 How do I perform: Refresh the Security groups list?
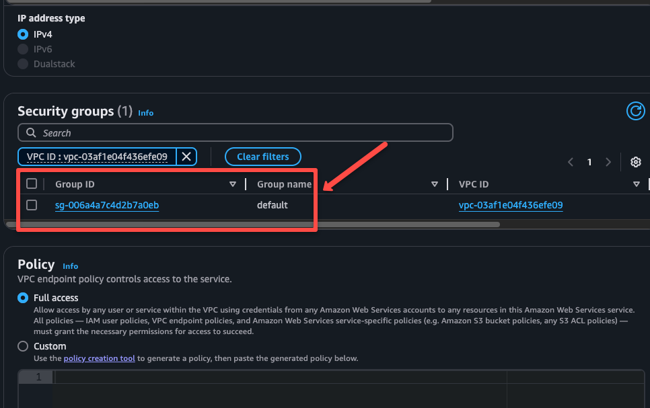click(x=635, y=111)
